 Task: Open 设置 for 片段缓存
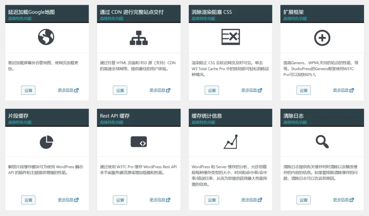point(28,200)
